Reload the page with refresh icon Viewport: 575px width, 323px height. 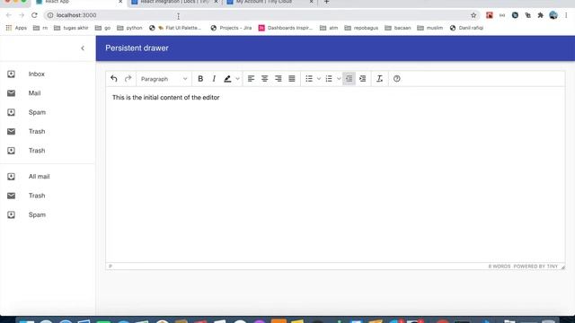click(34, 15)
